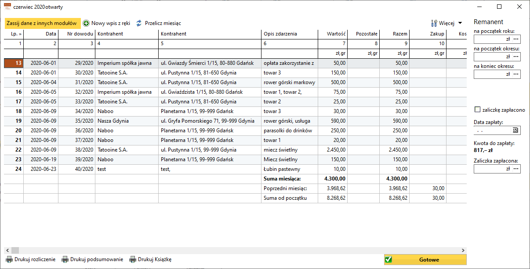Add a new manual entry with Nowy wpis z ręki

pyautogui.click(x=108, y=23)
